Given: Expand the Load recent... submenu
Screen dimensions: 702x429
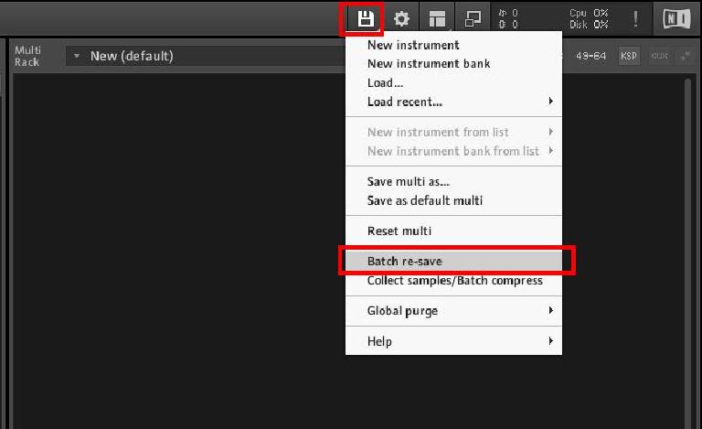Looking at the screenshot, I should 453,102.
